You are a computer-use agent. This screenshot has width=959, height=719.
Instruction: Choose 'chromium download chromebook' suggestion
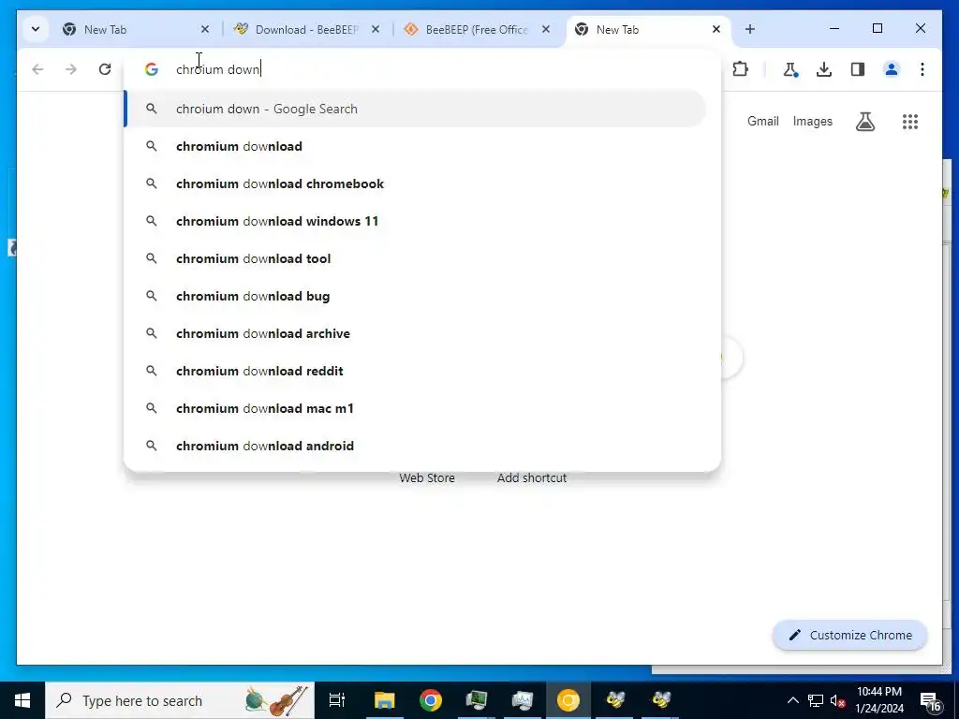pos(416,183)
